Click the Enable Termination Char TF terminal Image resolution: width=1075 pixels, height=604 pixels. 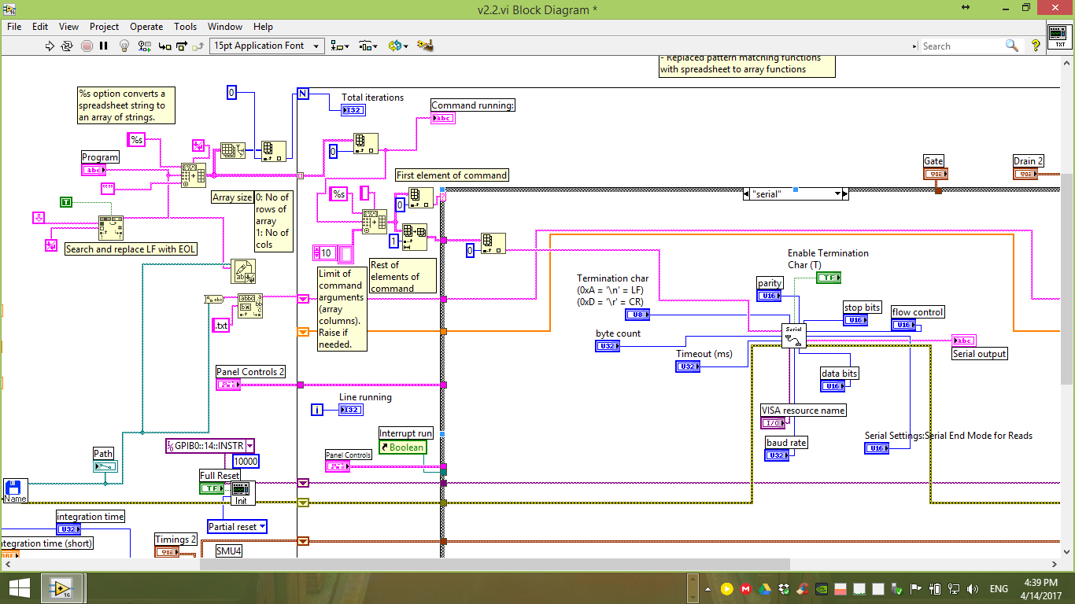[x=829, y=277]
